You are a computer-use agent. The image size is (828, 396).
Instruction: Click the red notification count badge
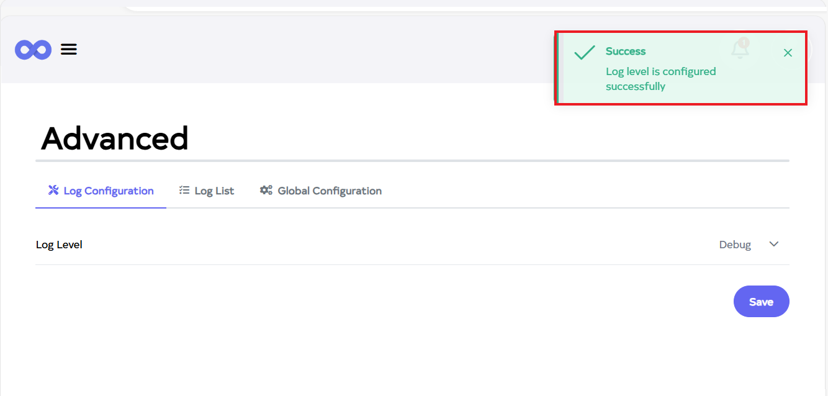tap(744, 43)
